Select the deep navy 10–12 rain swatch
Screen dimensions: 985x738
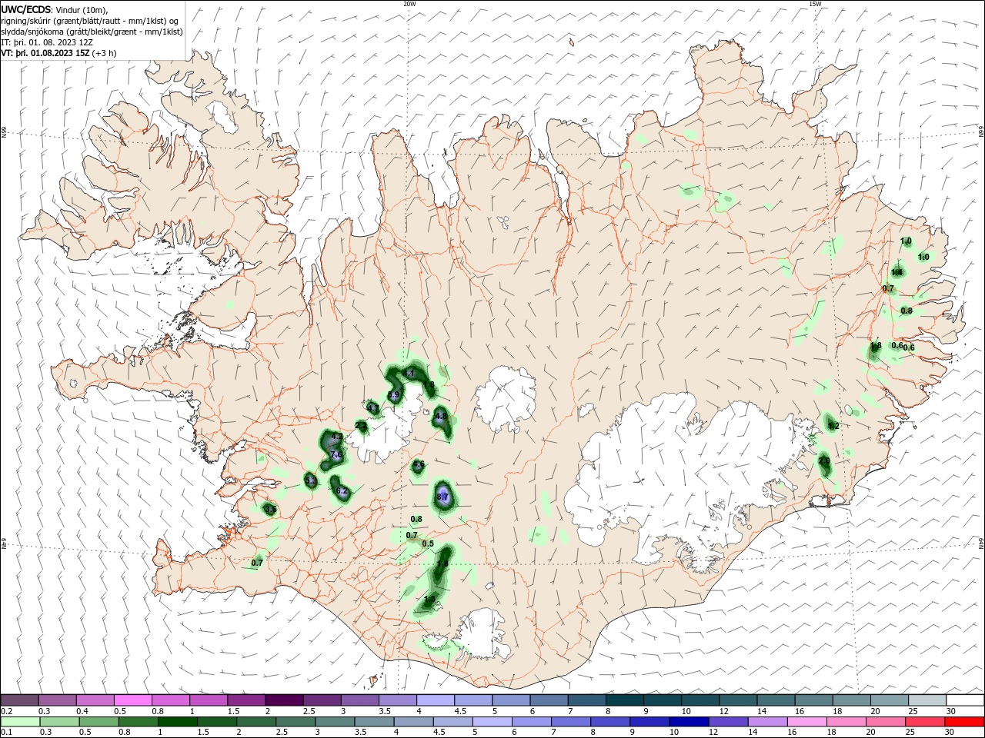(x=689, y=722)
